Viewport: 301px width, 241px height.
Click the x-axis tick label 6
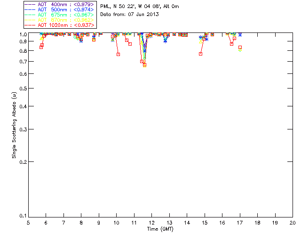click(46, 223)
